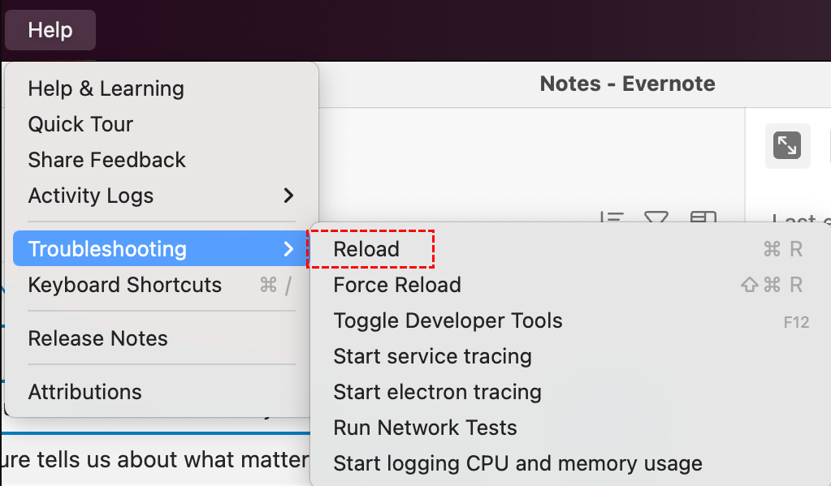View Attributions
Image resolution: width=831 pixels, height=486 pixels.
coord(85,392)
